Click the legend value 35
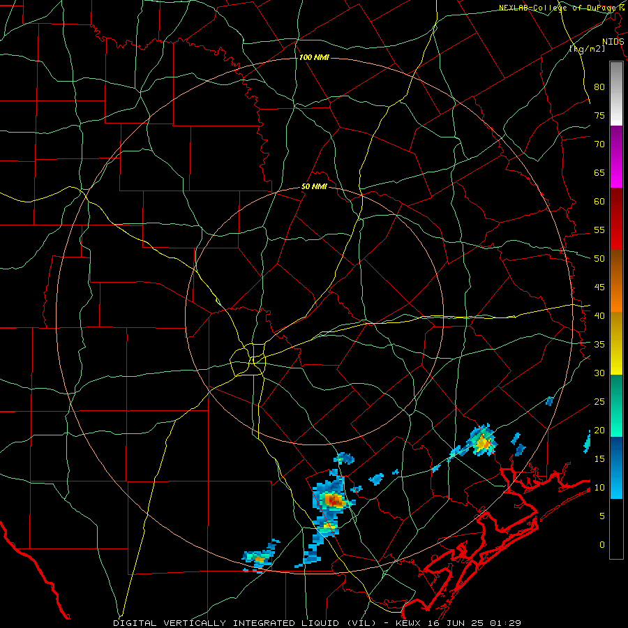The width and height of the screenshot is (628, 628). 599,345
